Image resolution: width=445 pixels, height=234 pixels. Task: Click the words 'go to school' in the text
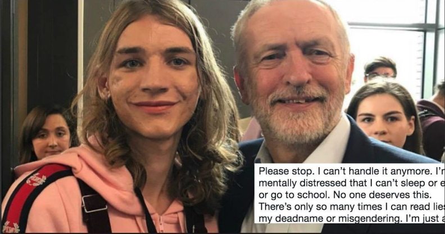(x=300, y=195)
